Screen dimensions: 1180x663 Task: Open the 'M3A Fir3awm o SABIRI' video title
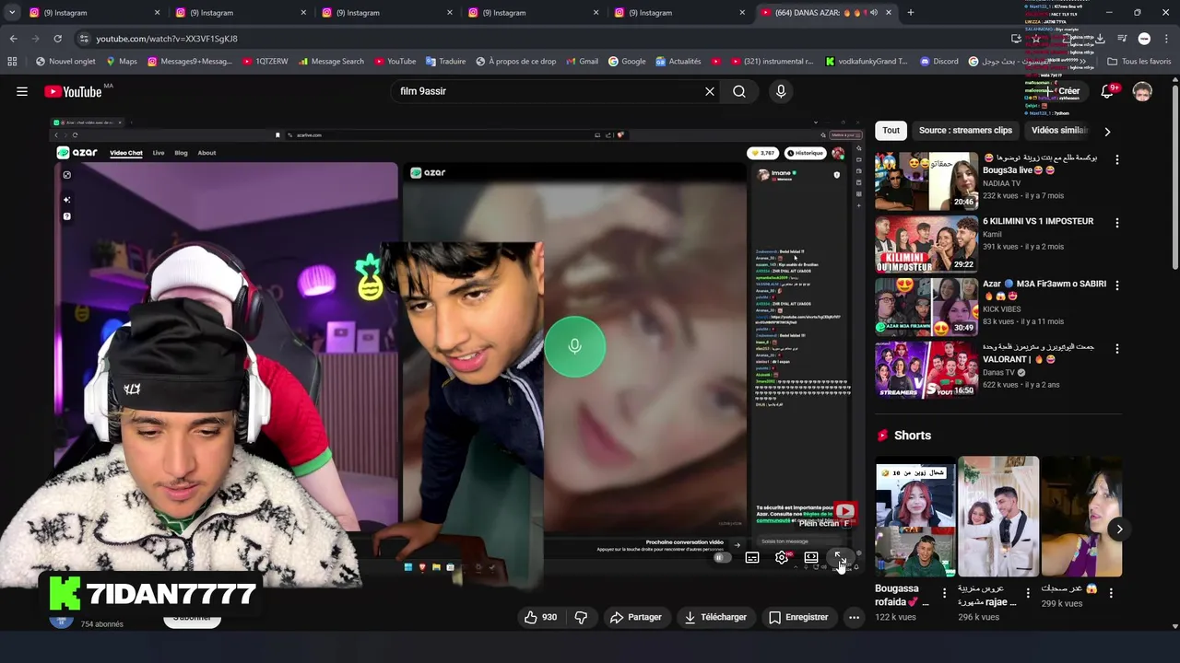1044,290
